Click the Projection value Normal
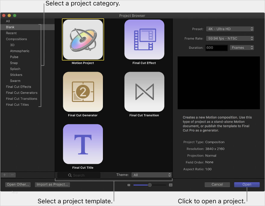 point(211,155)
